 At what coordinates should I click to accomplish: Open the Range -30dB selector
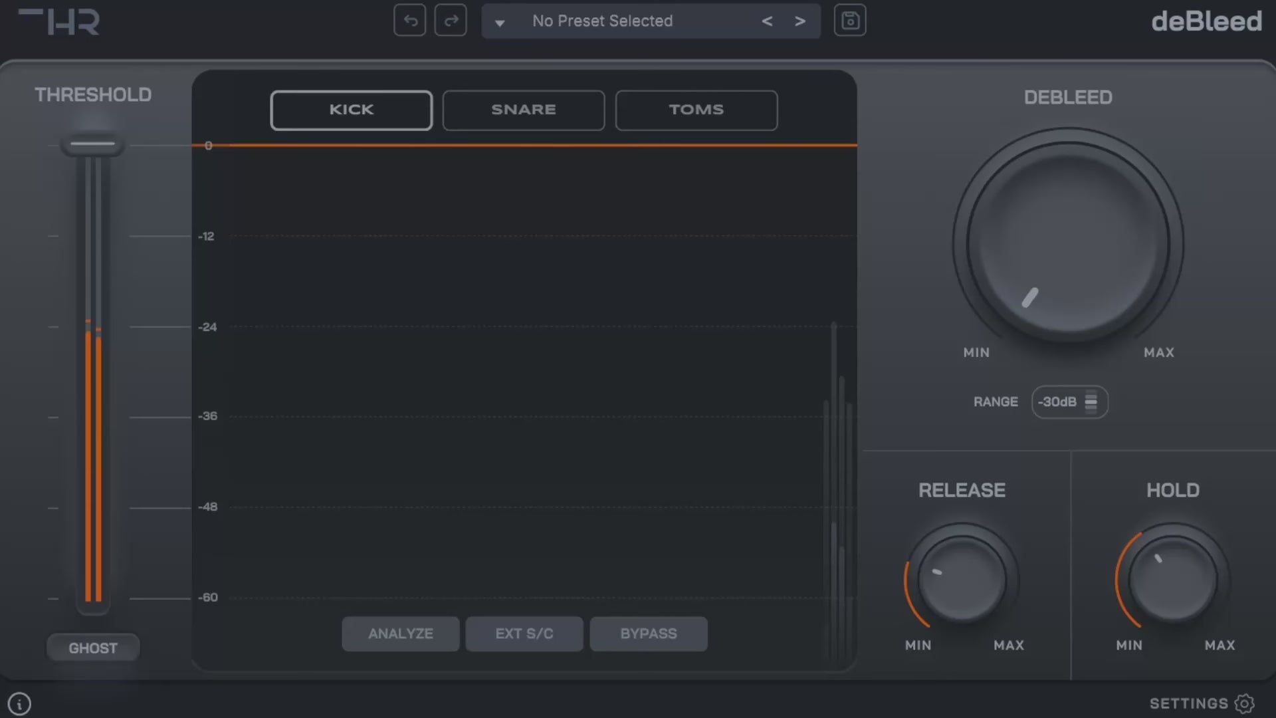pos(1069,402)
